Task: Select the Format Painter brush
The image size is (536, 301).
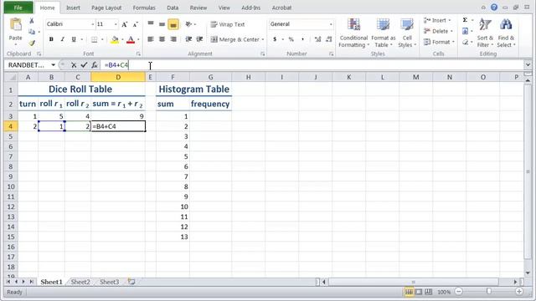Action: [32, 43]
